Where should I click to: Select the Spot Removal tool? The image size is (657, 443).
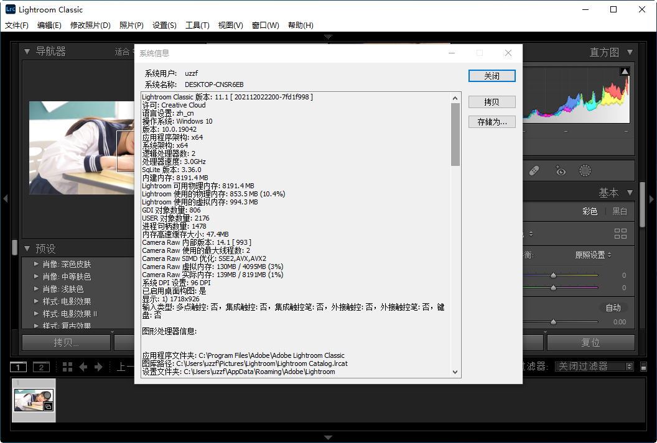point(533,170)
